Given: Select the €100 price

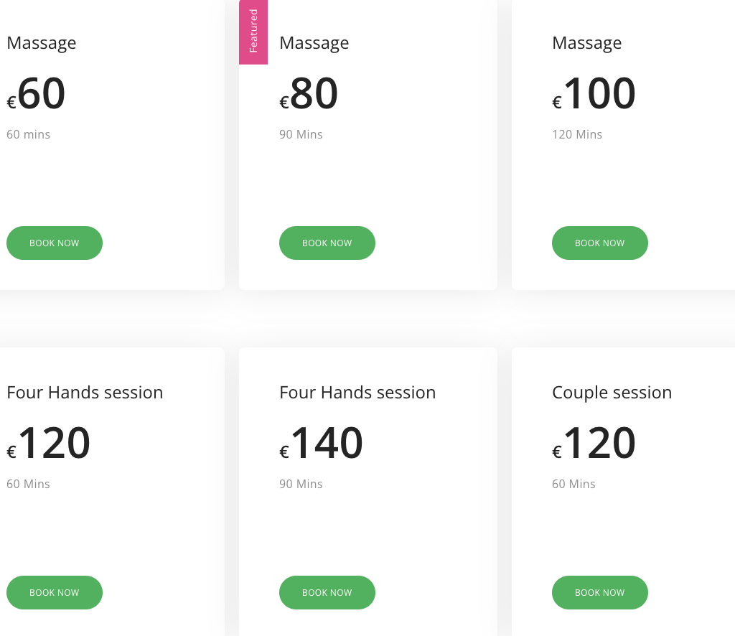Looking at the screenshot, I should point(594,94).
